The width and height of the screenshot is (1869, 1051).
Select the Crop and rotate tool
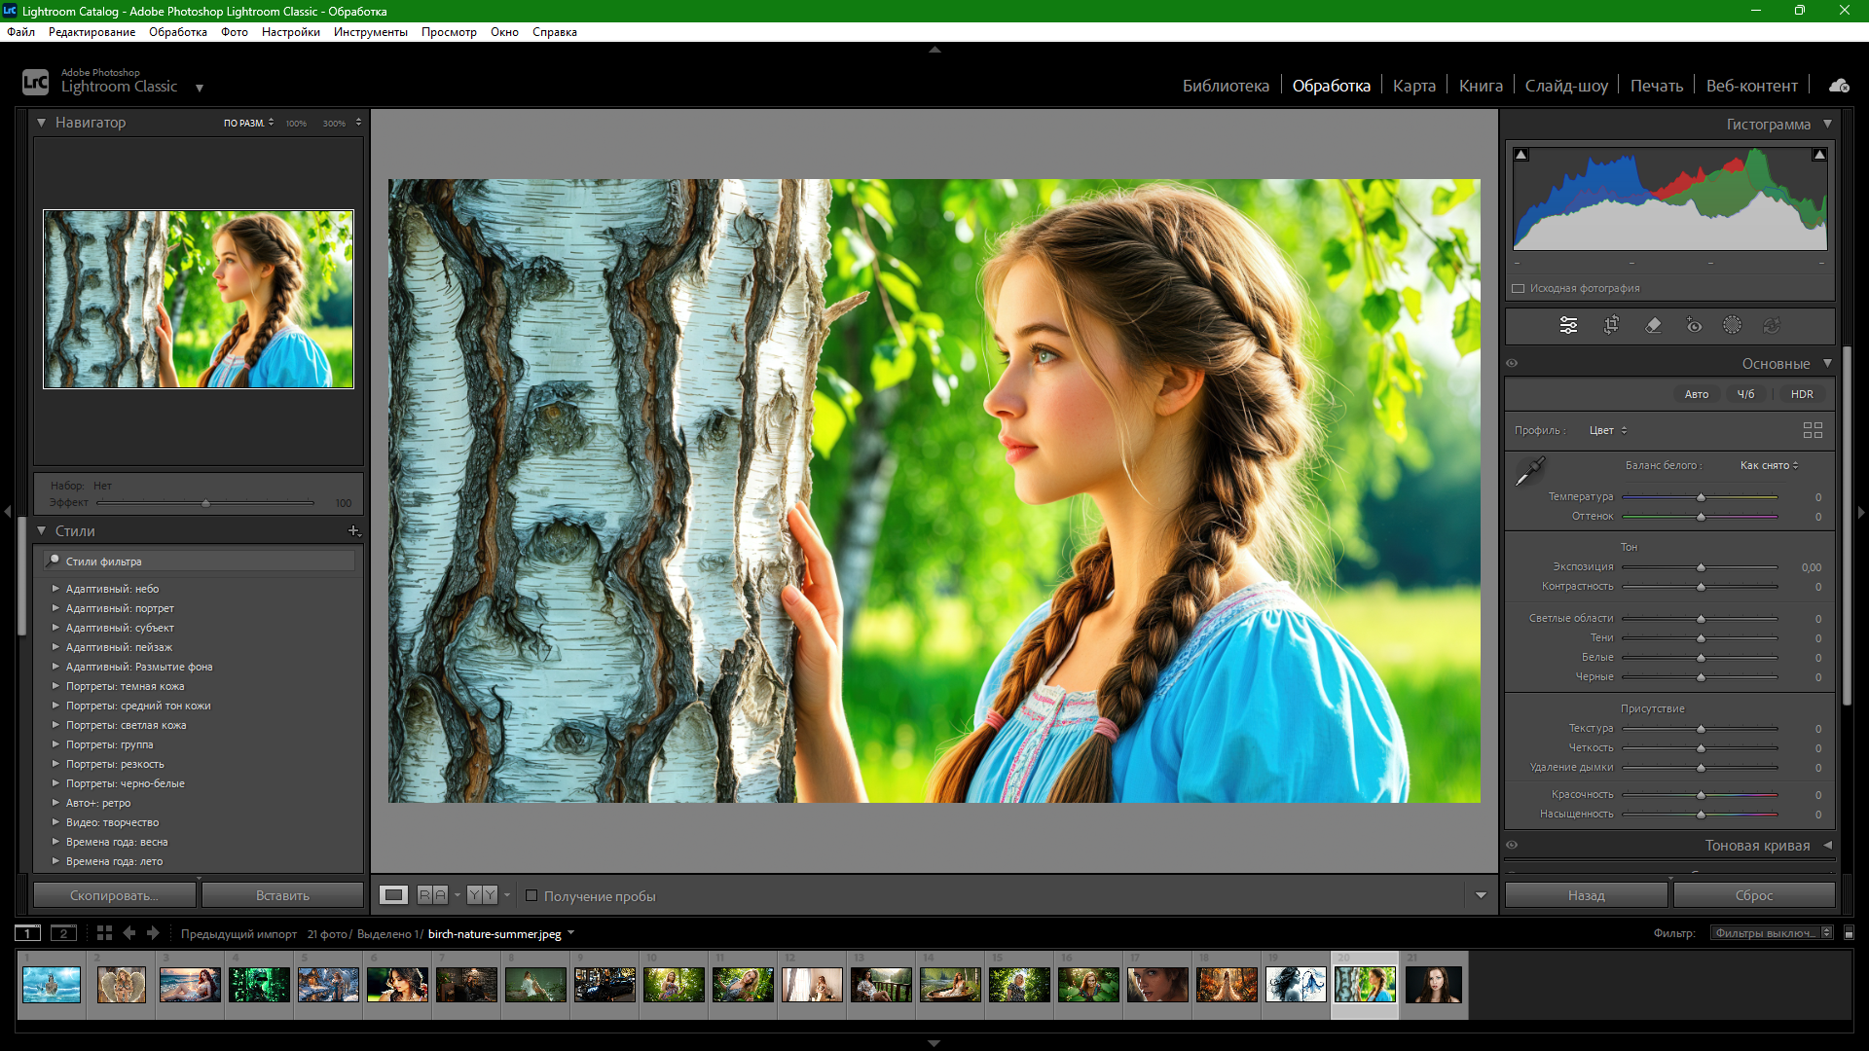(x=1611, y=325)
